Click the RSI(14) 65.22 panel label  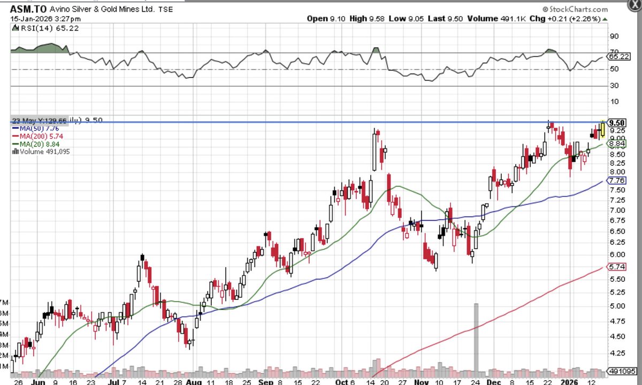point(49,28)
